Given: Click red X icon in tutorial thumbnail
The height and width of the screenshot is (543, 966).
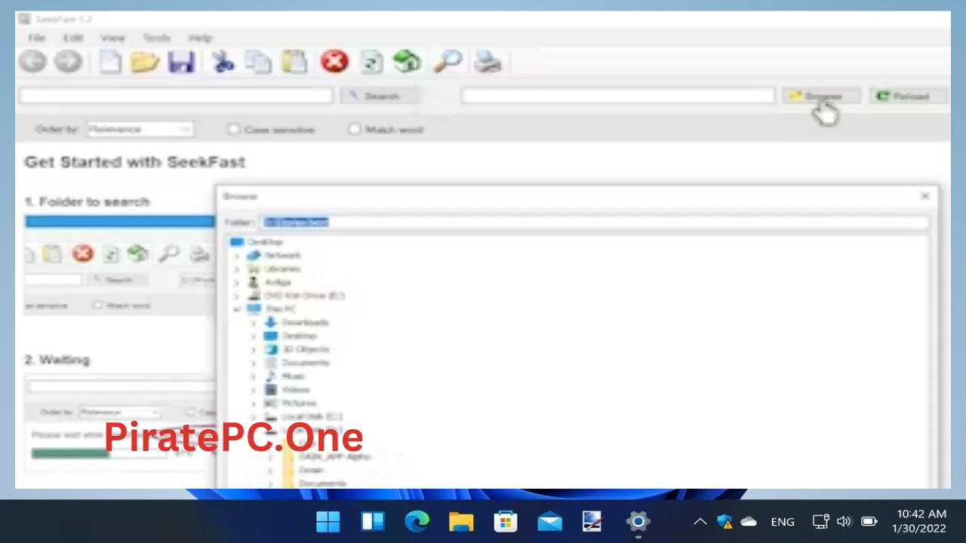Looking at the screenshot, I should pyautogui.click(x=82, y=254).
